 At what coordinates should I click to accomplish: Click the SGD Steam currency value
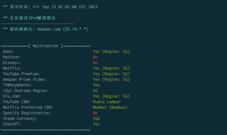pyautogui.click(x=96, y=119)
